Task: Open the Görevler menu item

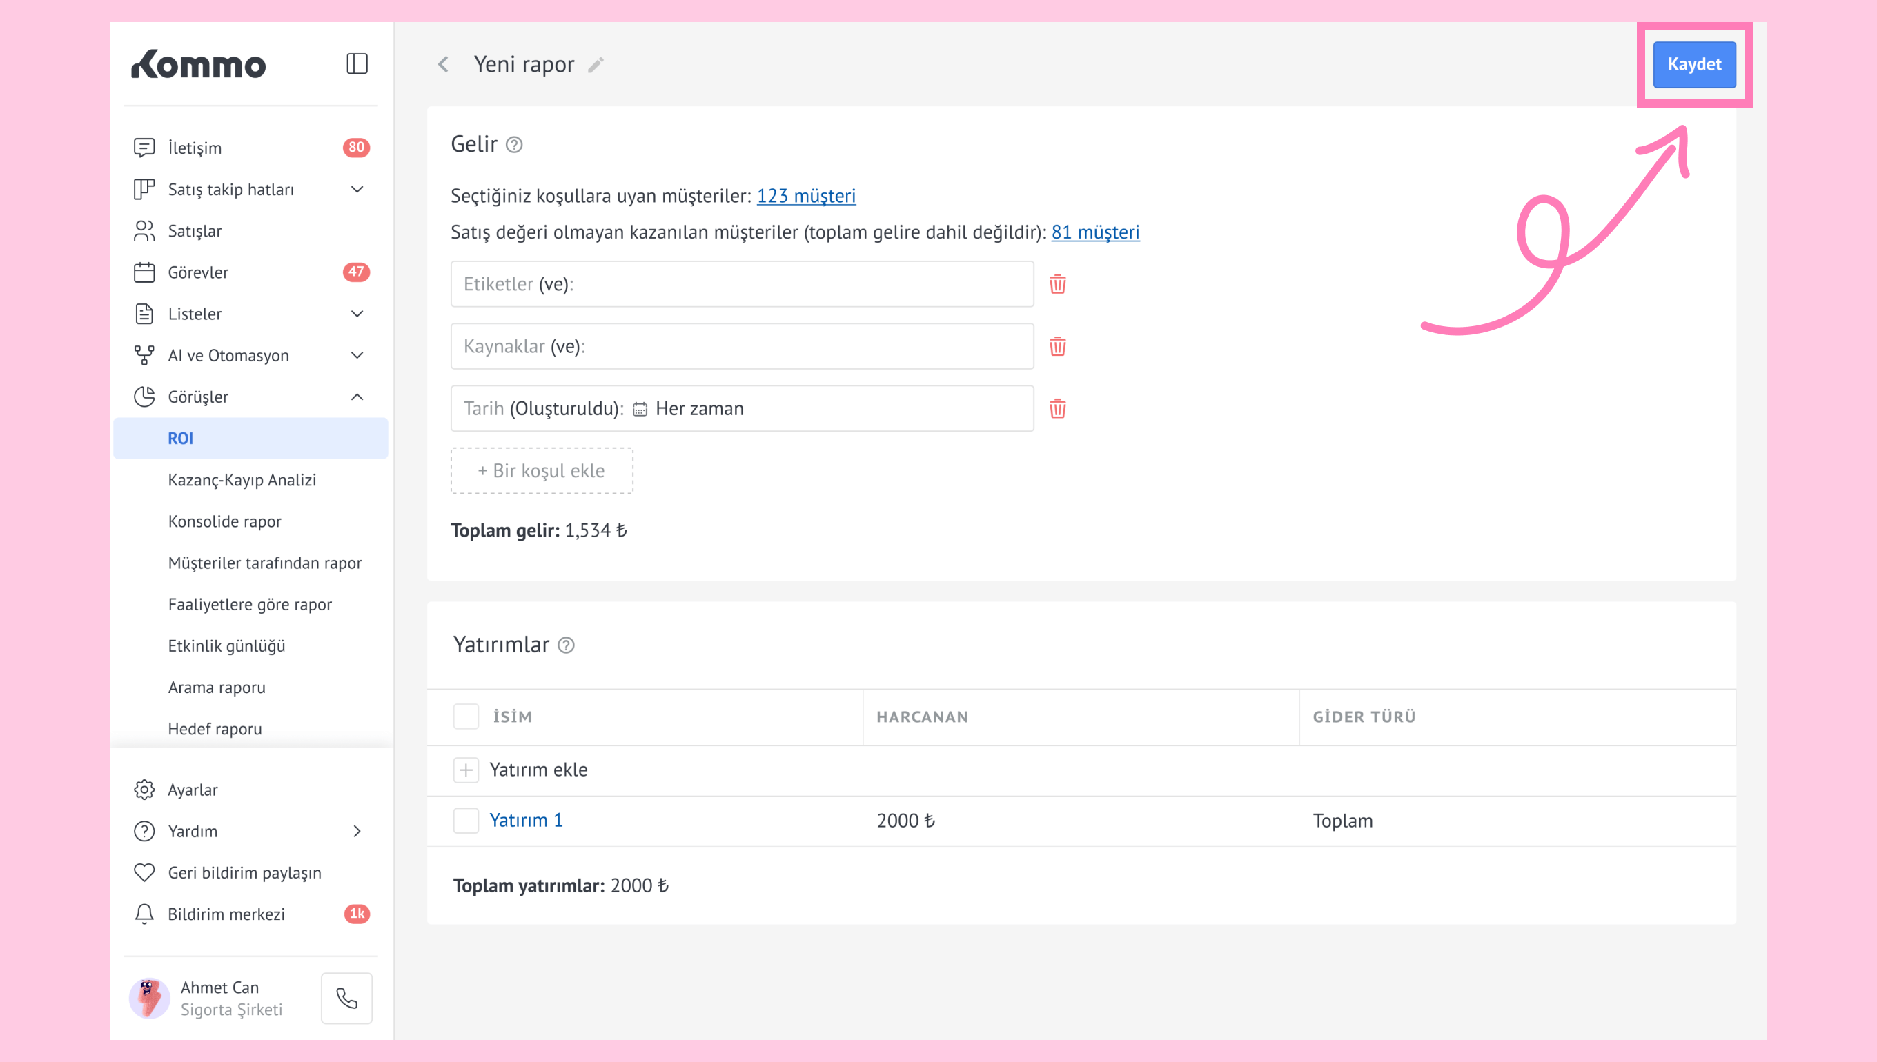Action: (x=198, y=272)
